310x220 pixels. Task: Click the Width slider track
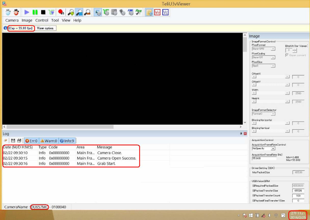tap(270, 93)
